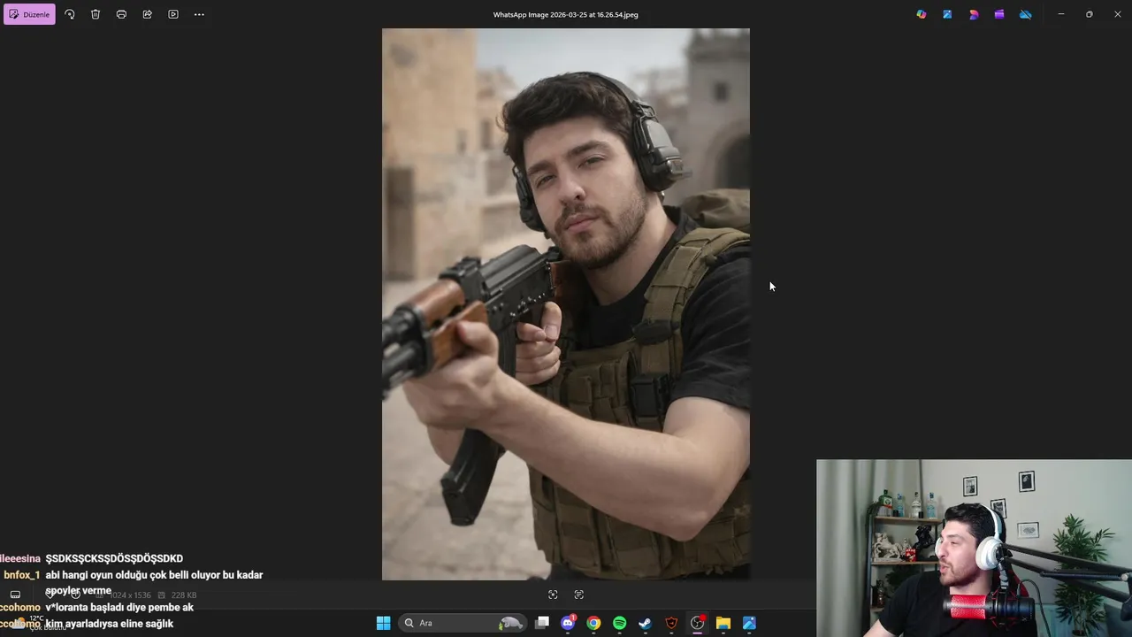Image resolution: width=1132 pixels, height=637 pixels.
Task: Start slideshow with the play icon
Action: click(173, 14)
